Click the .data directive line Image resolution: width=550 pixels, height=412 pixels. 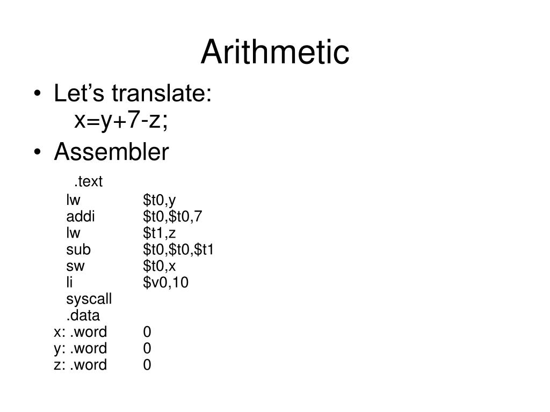coord(83,315)
